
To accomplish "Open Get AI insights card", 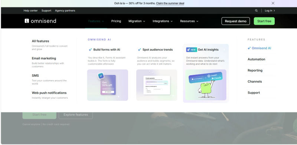I will click(x=206, y=73).
